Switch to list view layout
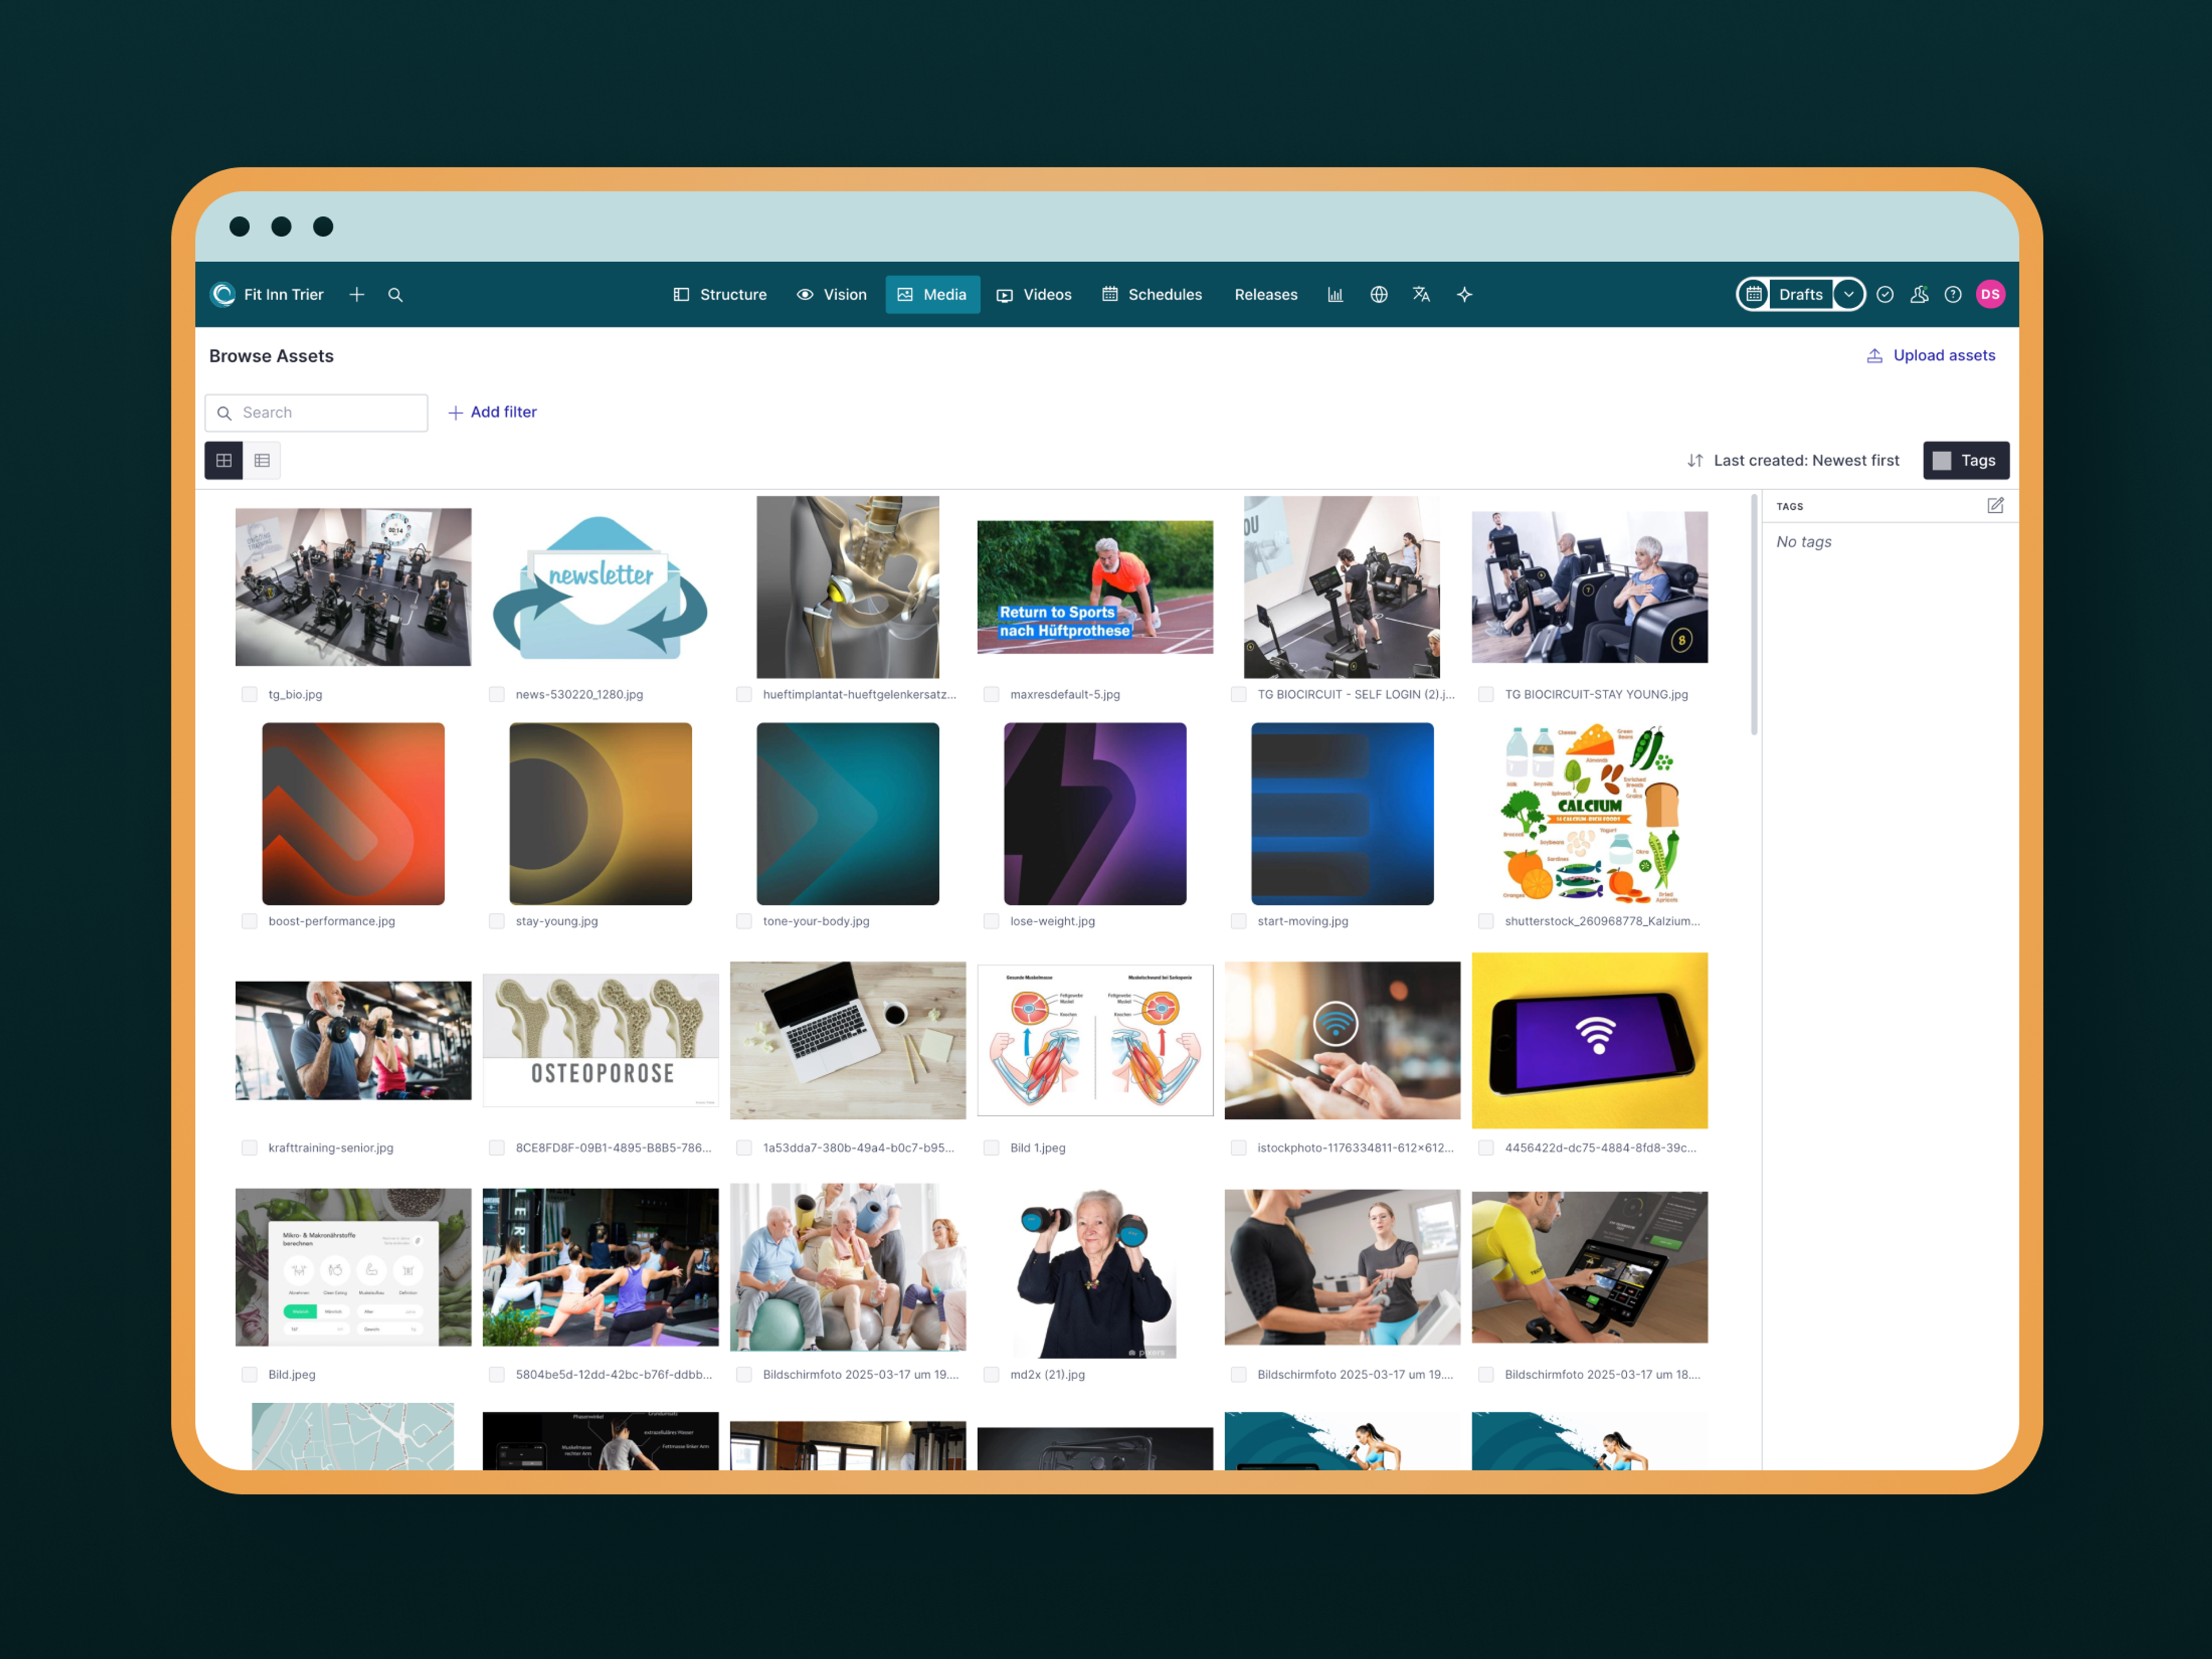 coord(262,461)
